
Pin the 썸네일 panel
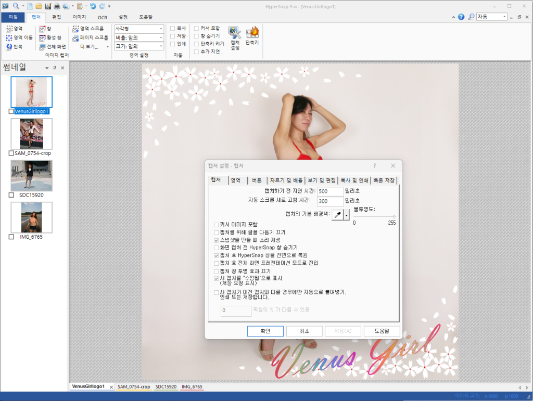click(x=55, y=68)
